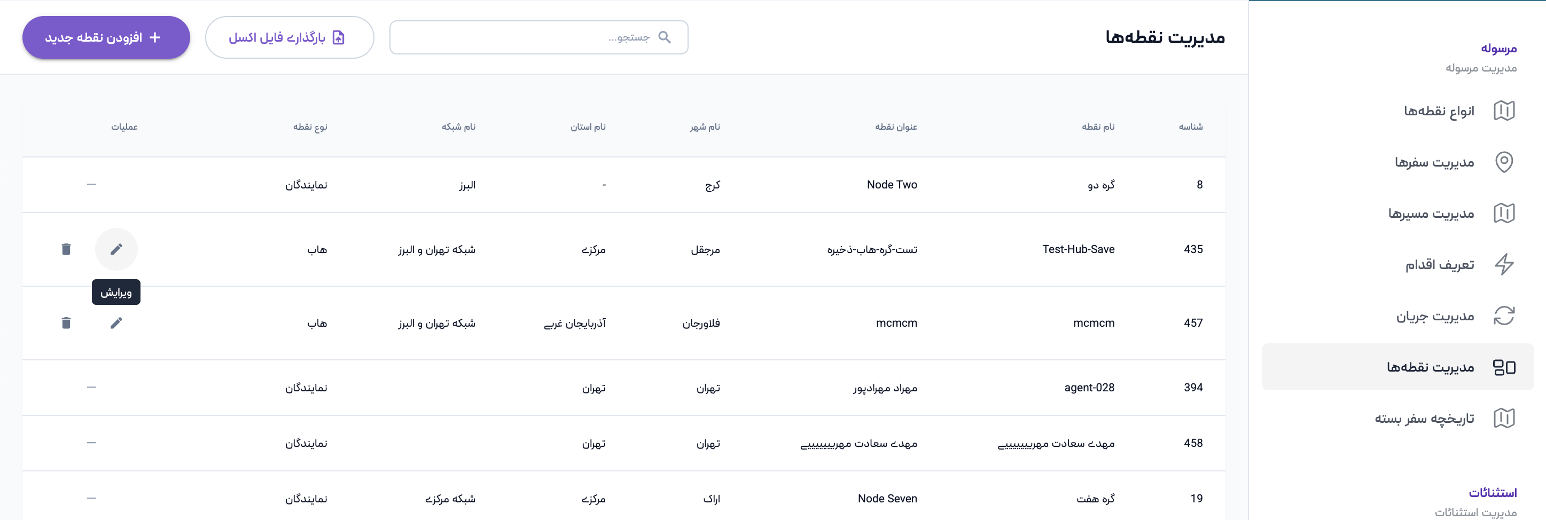Click edit pencil icon for mcmcm row
Screen dimensions: 1546x520
tap(116, 322)
